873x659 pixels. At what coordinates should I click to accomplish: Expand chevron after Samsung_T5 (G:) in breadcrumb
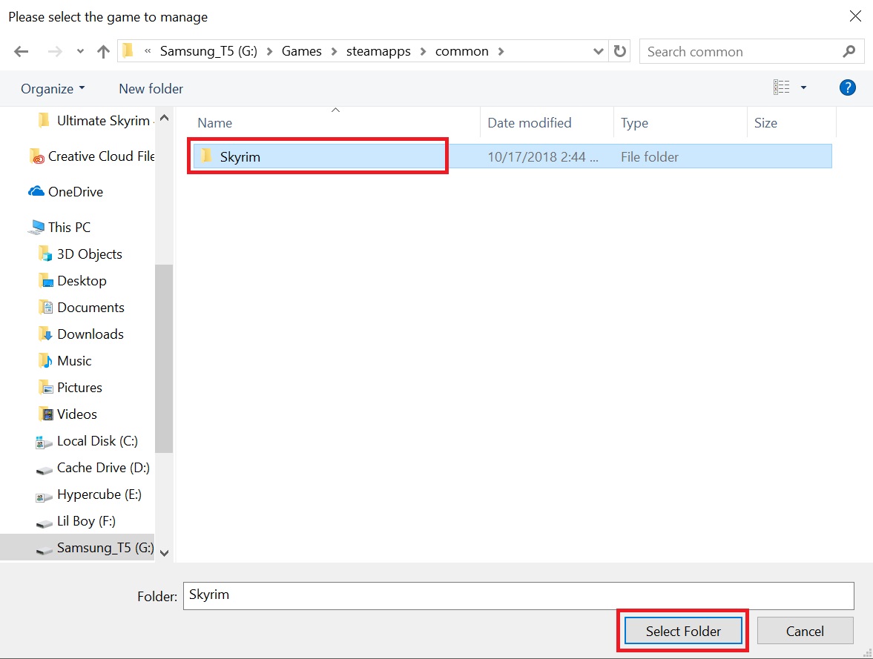[x=269, y=51]
